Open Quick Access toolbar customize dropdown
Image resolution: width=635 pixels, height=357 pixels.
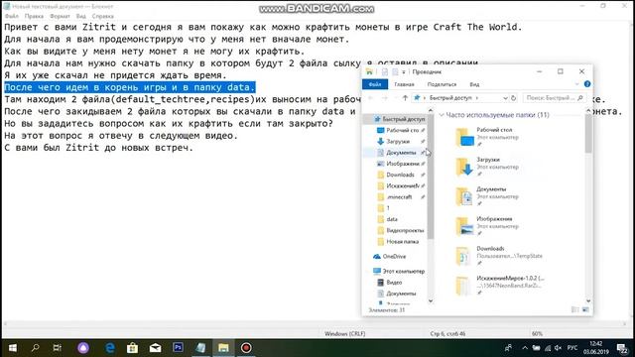click(x=404, y=72)
